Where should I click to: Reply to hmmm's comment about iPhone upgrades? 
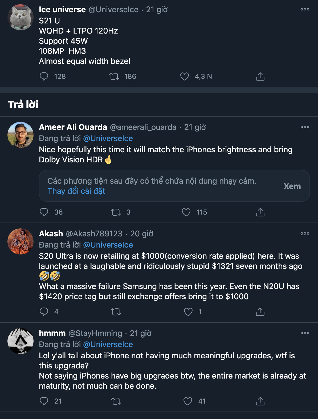click(44, 401)
